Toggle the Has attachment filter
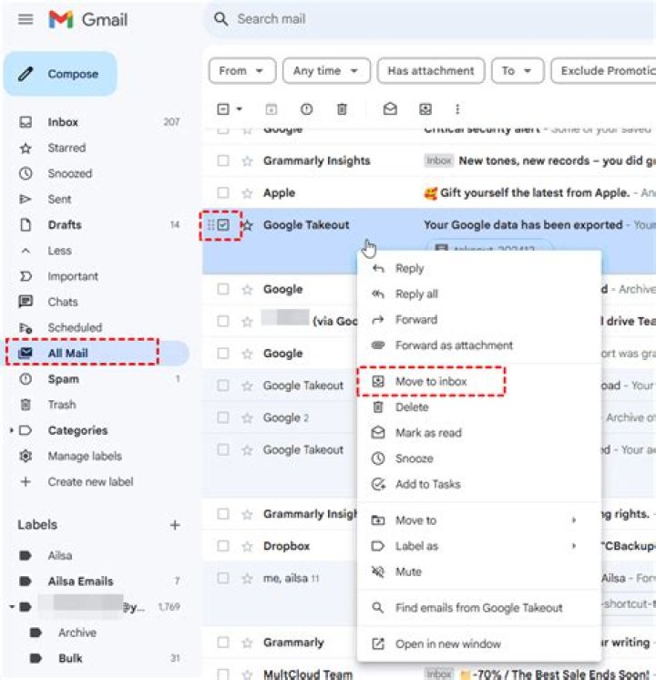Viewport: 656px width, 680px height. [431, 71]
